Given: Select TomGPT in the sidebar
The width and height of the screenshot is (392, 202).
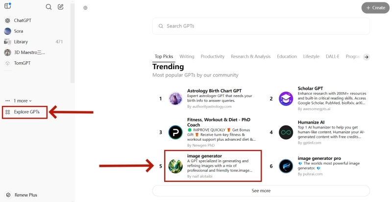Looking at the screenshot, I should click(x=23, y=63).
